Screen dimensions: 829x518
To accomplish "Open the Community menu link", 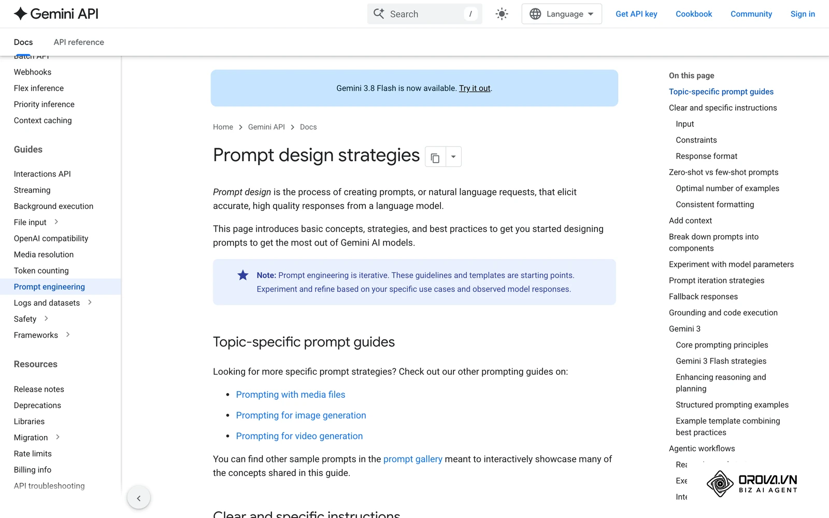I will [x=751, y=14].
